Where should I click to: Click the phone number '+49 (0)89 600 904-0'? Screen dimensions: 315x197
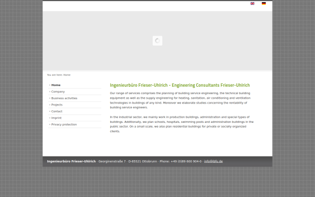186,161
